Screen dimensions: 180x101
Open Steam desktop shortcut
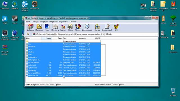click(15, 20)
